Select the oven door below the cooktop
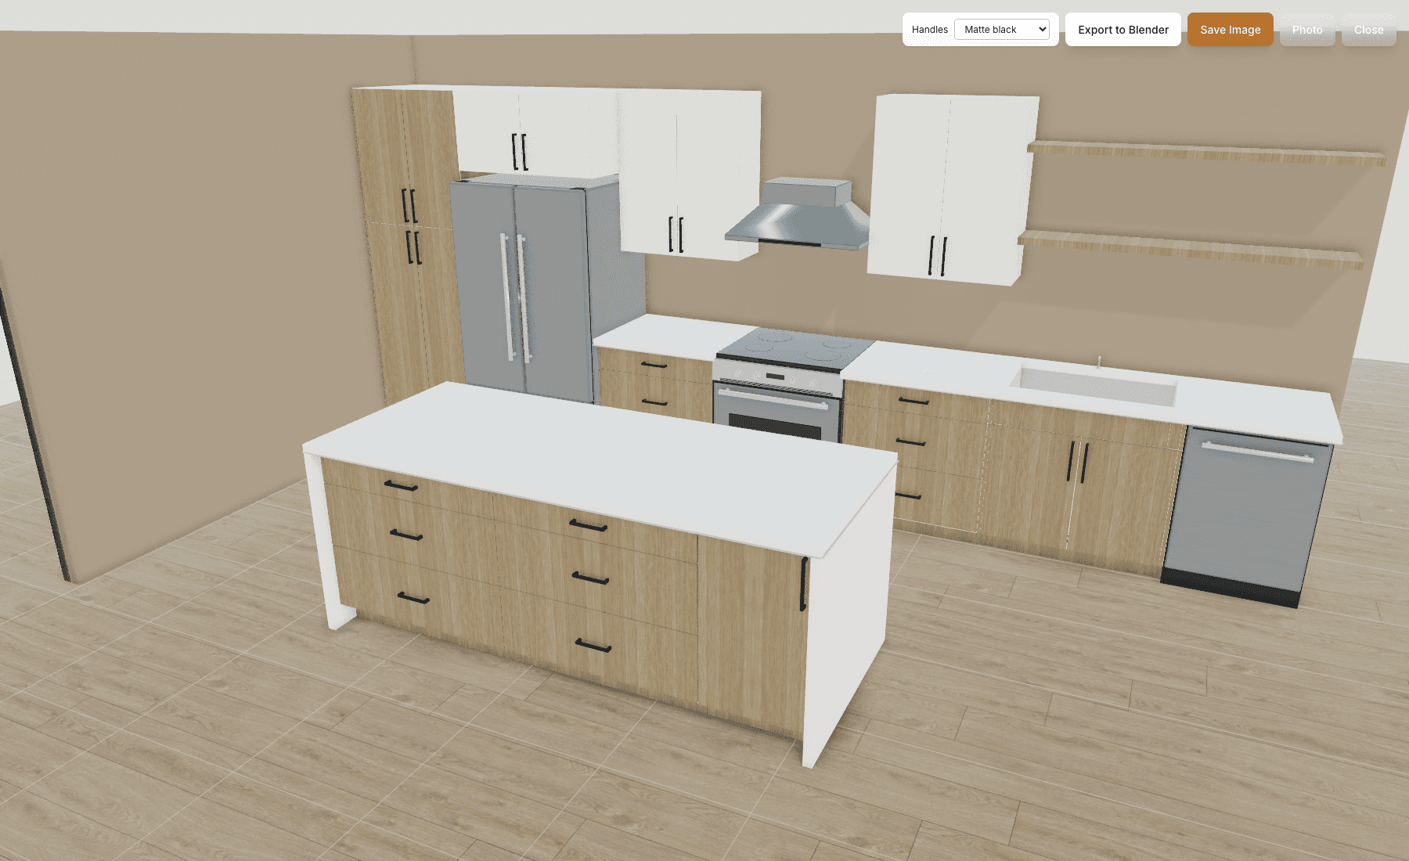The height and width of the screenshot is (861, 1409). [x=777, y=411]
